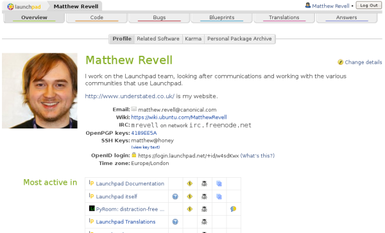Click the login.launchpad.net OpenID URL text

[x=188, y=156]
